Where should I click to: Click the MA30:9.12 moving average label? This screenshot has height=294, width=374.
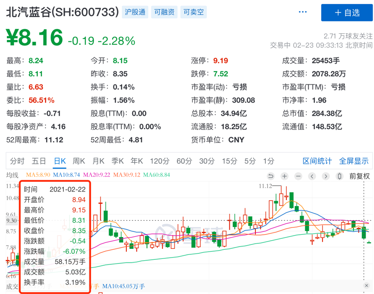tap(127, 175)
